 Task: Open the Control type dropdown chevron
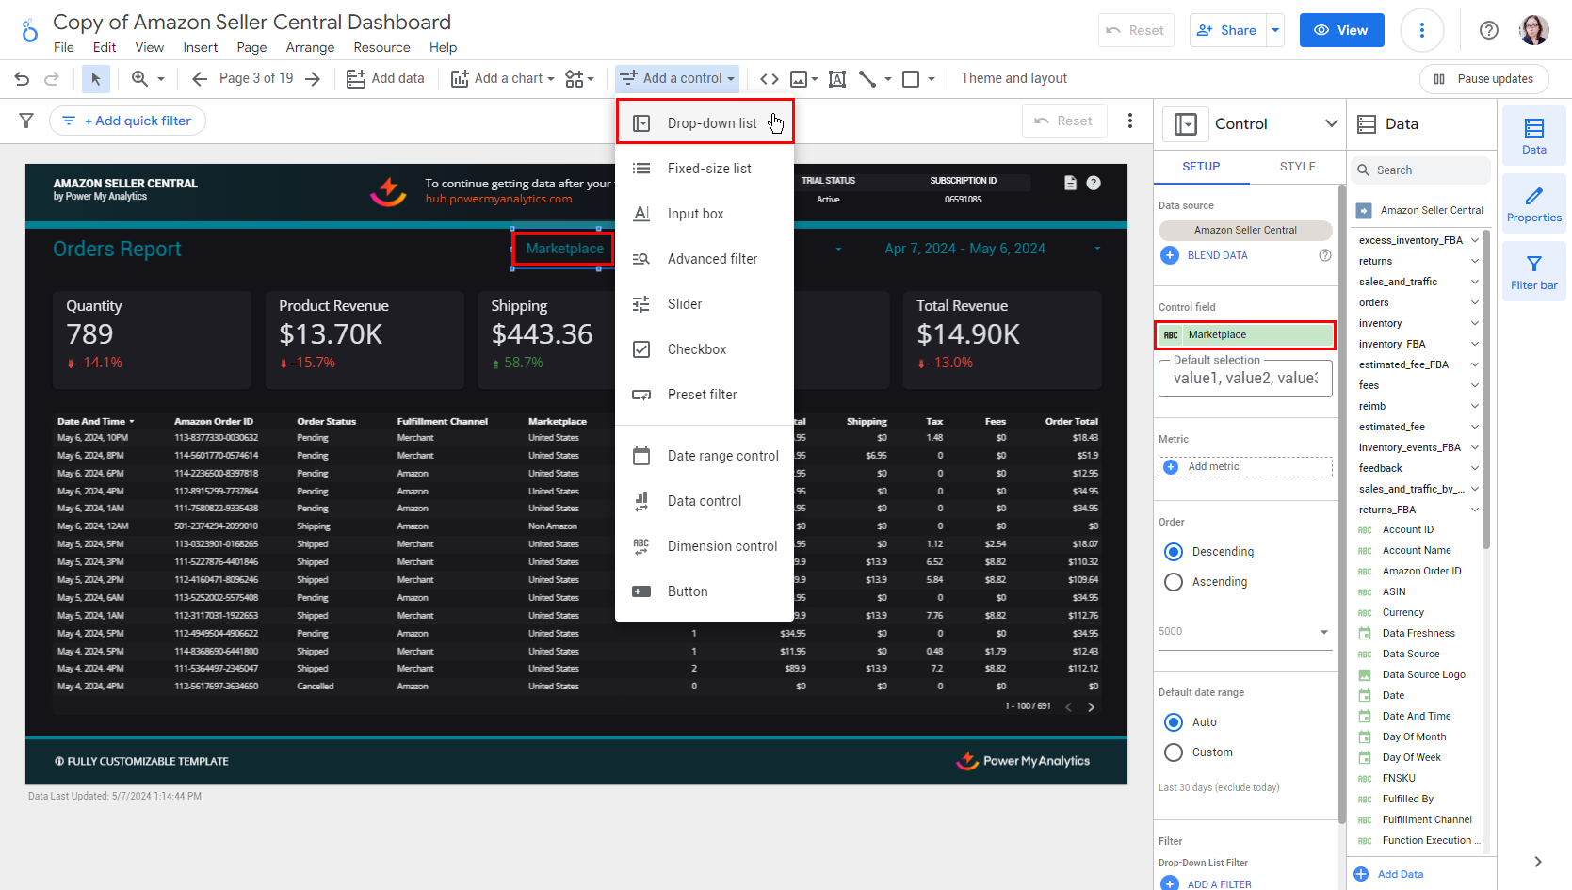click(1331, 123)
